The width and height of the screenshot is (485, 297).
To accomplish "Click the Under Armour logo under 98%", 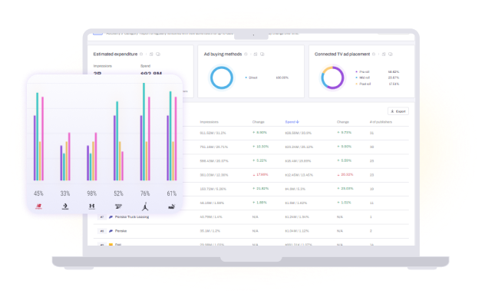I will coord(92,206).
